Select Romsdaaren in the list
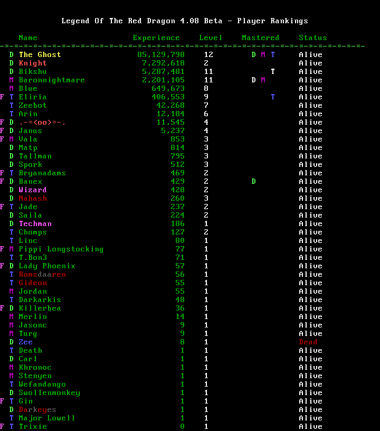This screenshot has height=431, width=380. tap(42, 275)
